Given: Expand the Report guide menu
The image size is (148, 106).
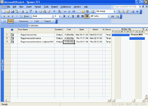Looking at the screenshot, I should (54, 21).
